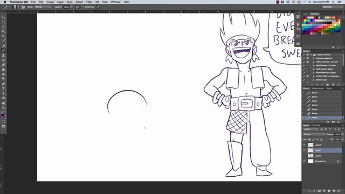Select the Paint Bucket tool
Image resolution: width=345 pixels, height=194 pixels.
coord(3,70)
